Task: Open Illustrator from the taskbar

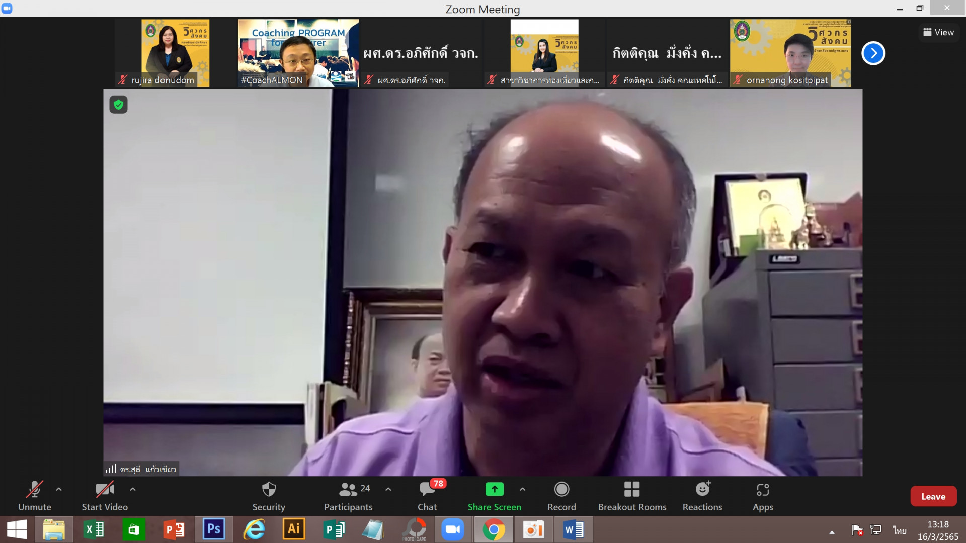Action: coord(294,530)
